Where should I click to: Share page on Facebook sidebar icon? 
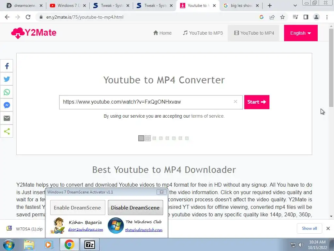point(7,66)
